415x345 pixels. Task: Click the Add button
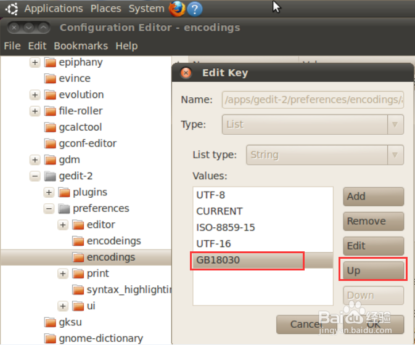click(374, 197)
